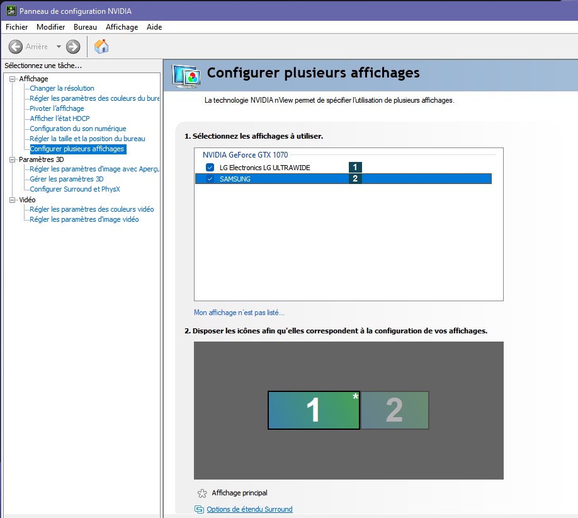578x518 pixels.
Task: Select the SAMSUNG row in display list
Action: (344, 178)
